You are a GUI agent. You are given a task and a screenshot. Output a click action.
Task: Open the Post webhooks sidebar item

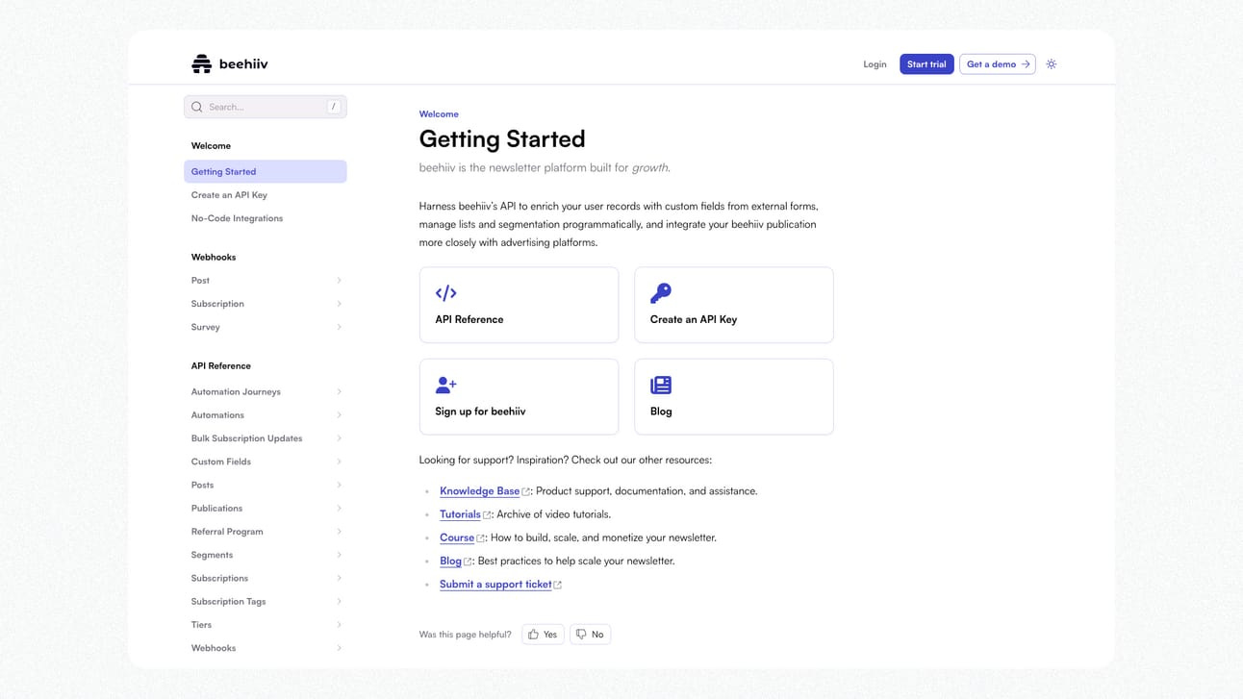pyautogui.click(x=266, y=281)
